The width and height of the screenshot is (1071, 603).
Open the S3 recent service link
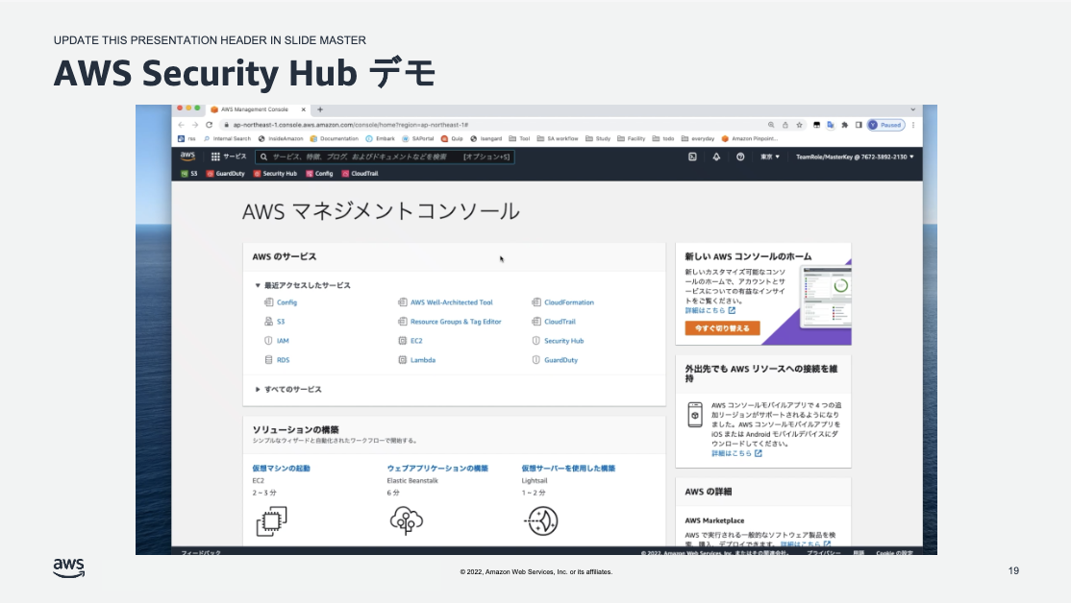[281, 322]
